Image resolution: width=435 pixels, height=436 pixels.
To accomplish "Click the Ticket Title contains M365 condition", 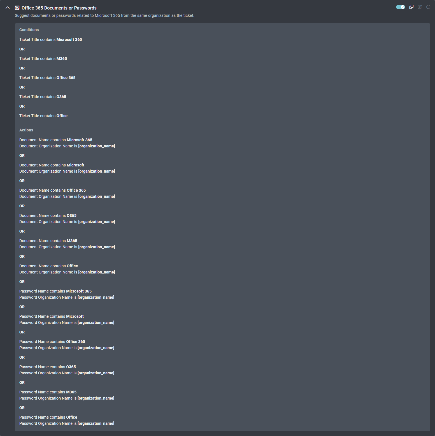I will click(43, 59).
